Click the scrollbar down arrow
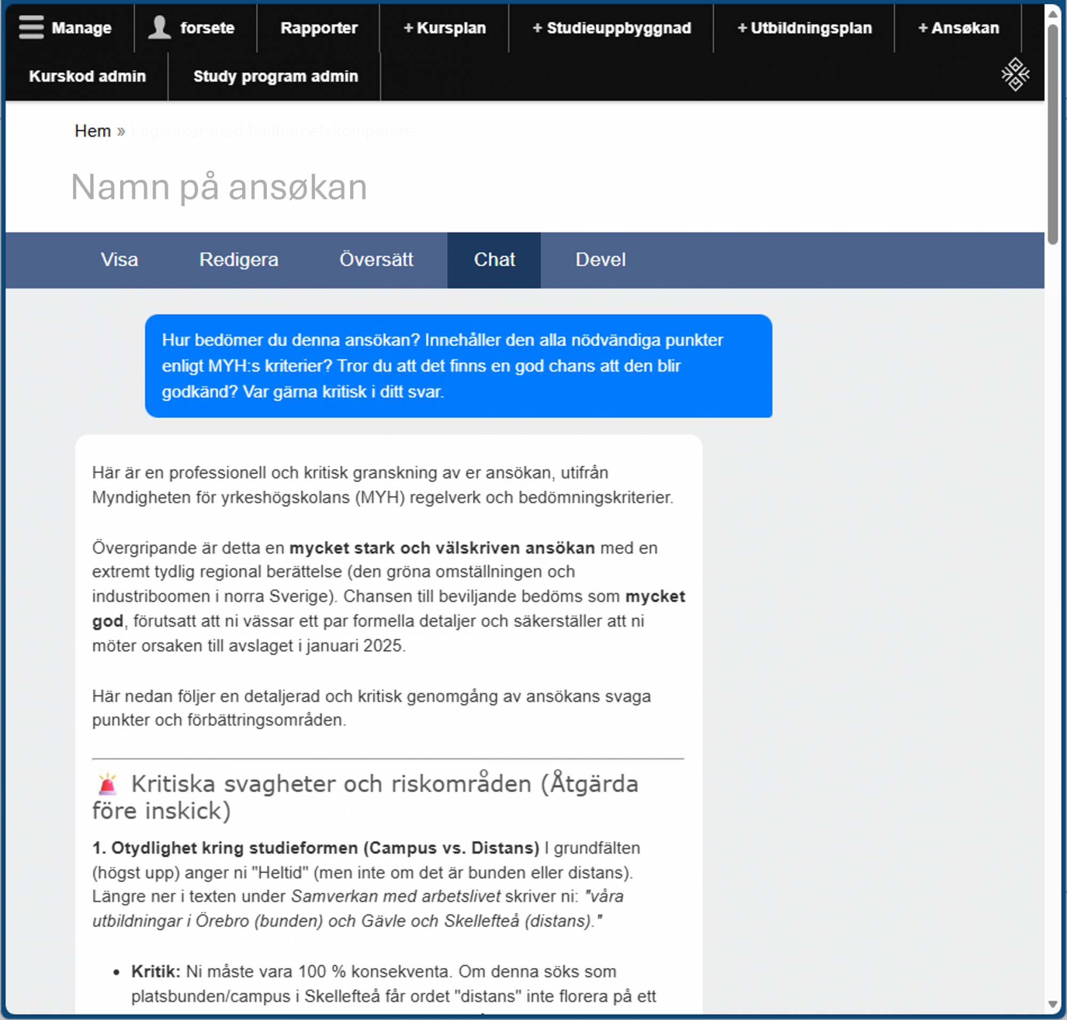 (x=1052, y=1003)
